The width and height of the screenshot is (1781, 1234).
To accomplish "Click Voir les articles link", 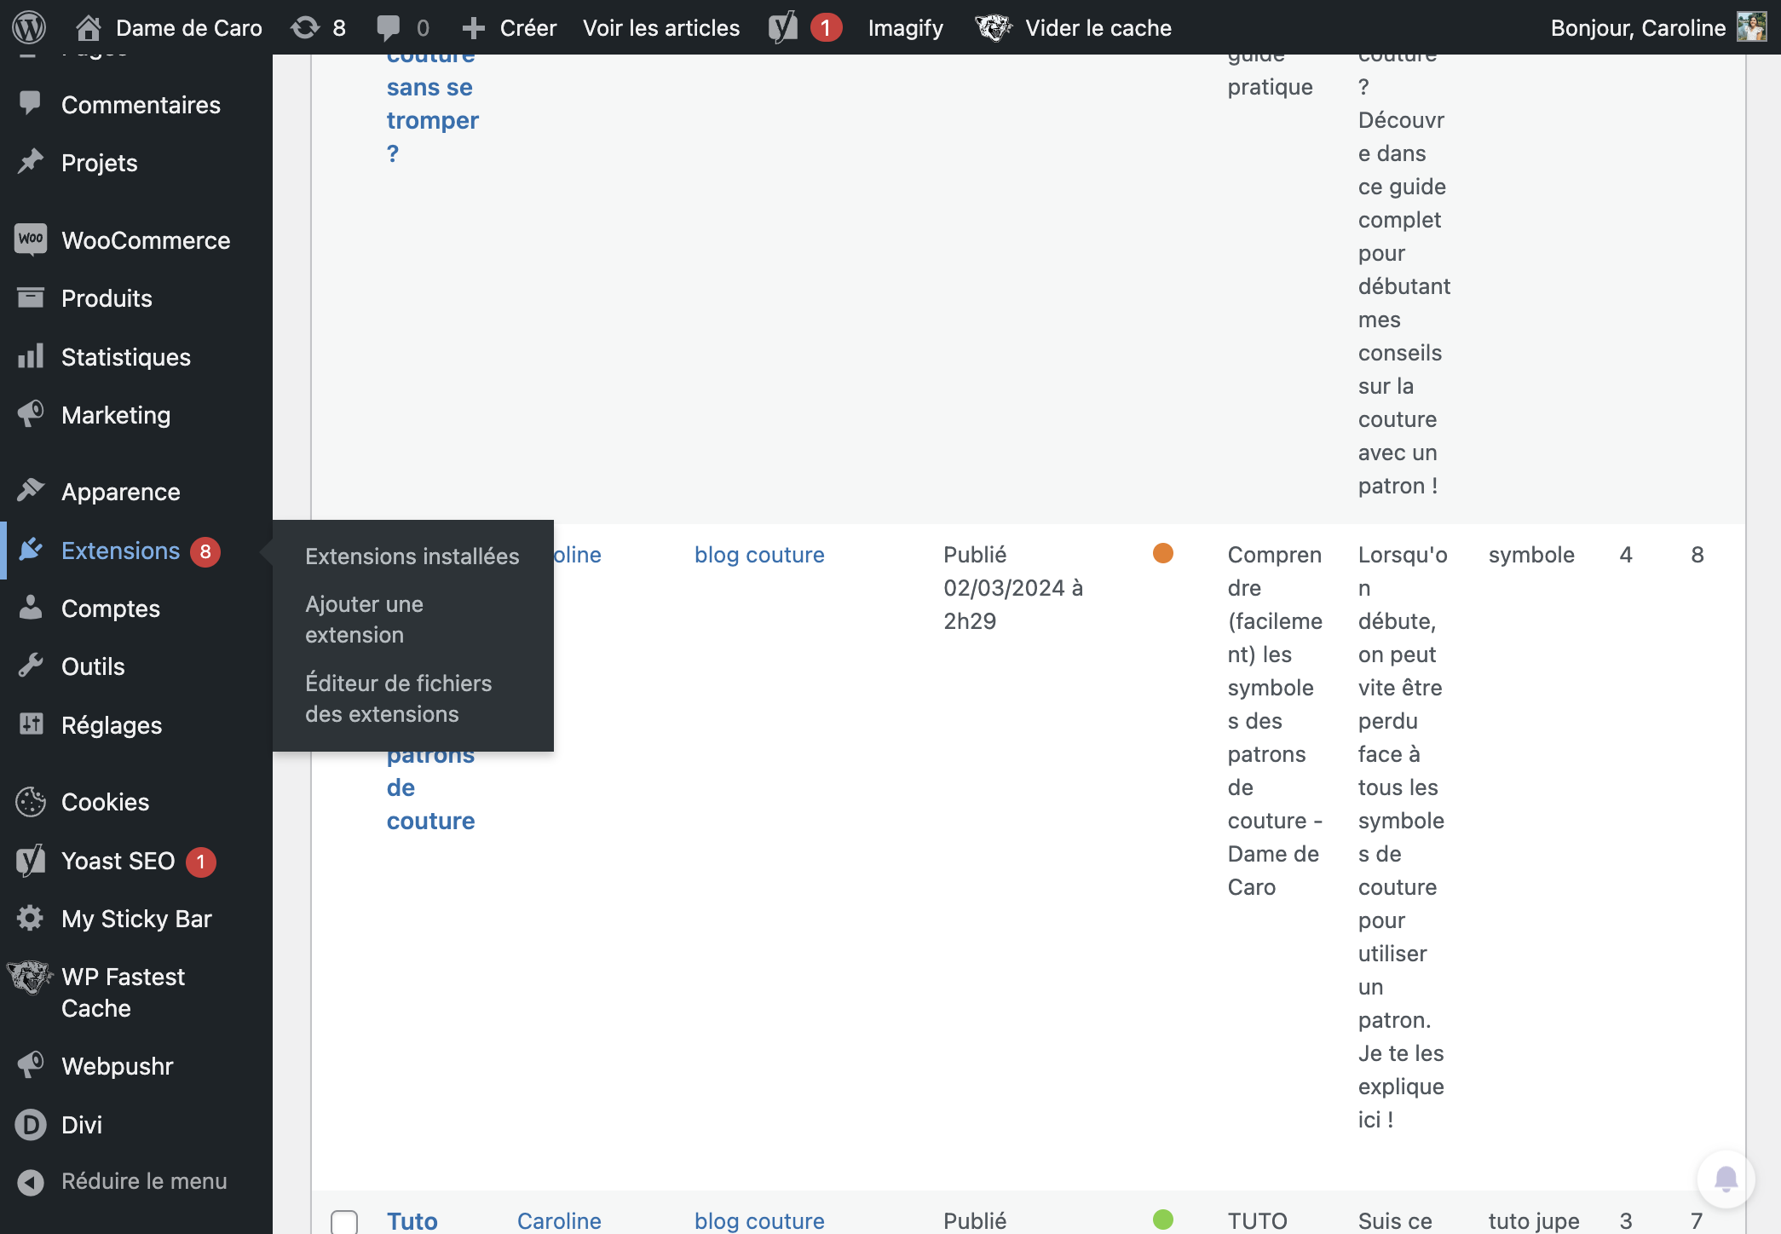I will pos(661,28).
